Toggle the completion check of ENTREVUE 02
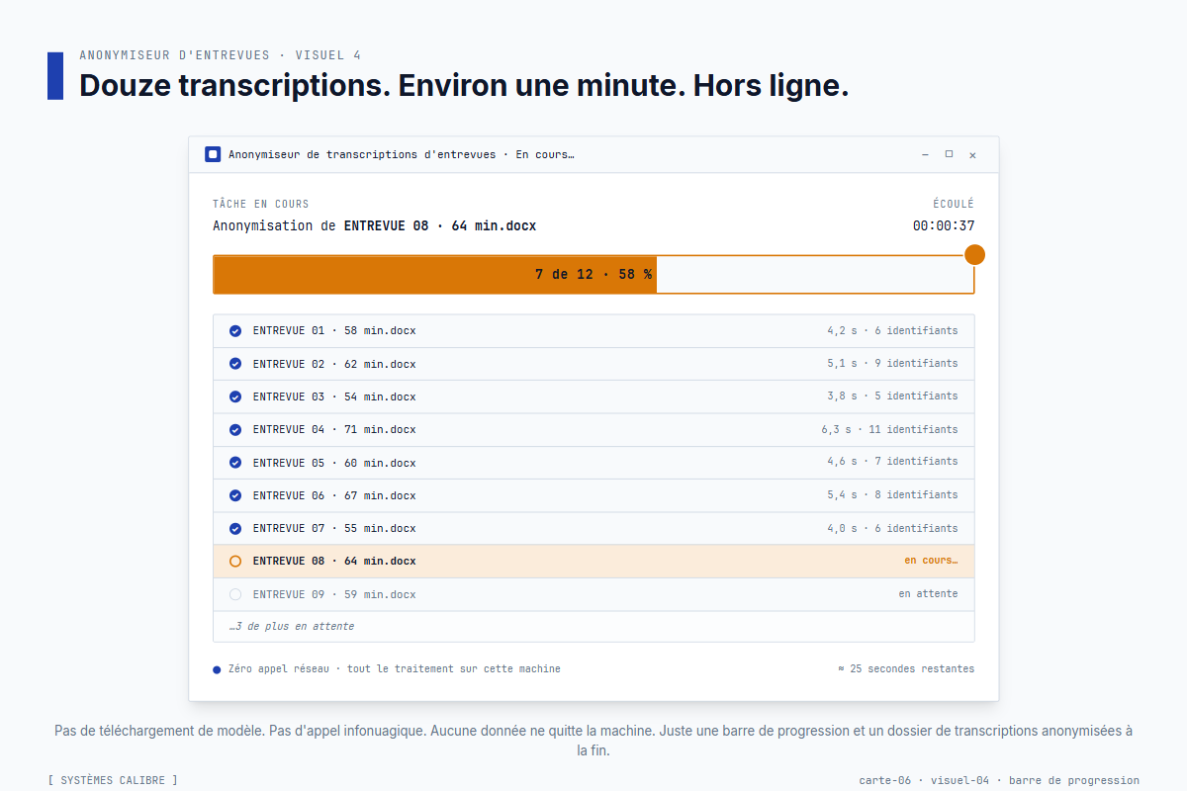Viewport: 1187px width, 791px height. pyautogui.click(x=235, y=363)
